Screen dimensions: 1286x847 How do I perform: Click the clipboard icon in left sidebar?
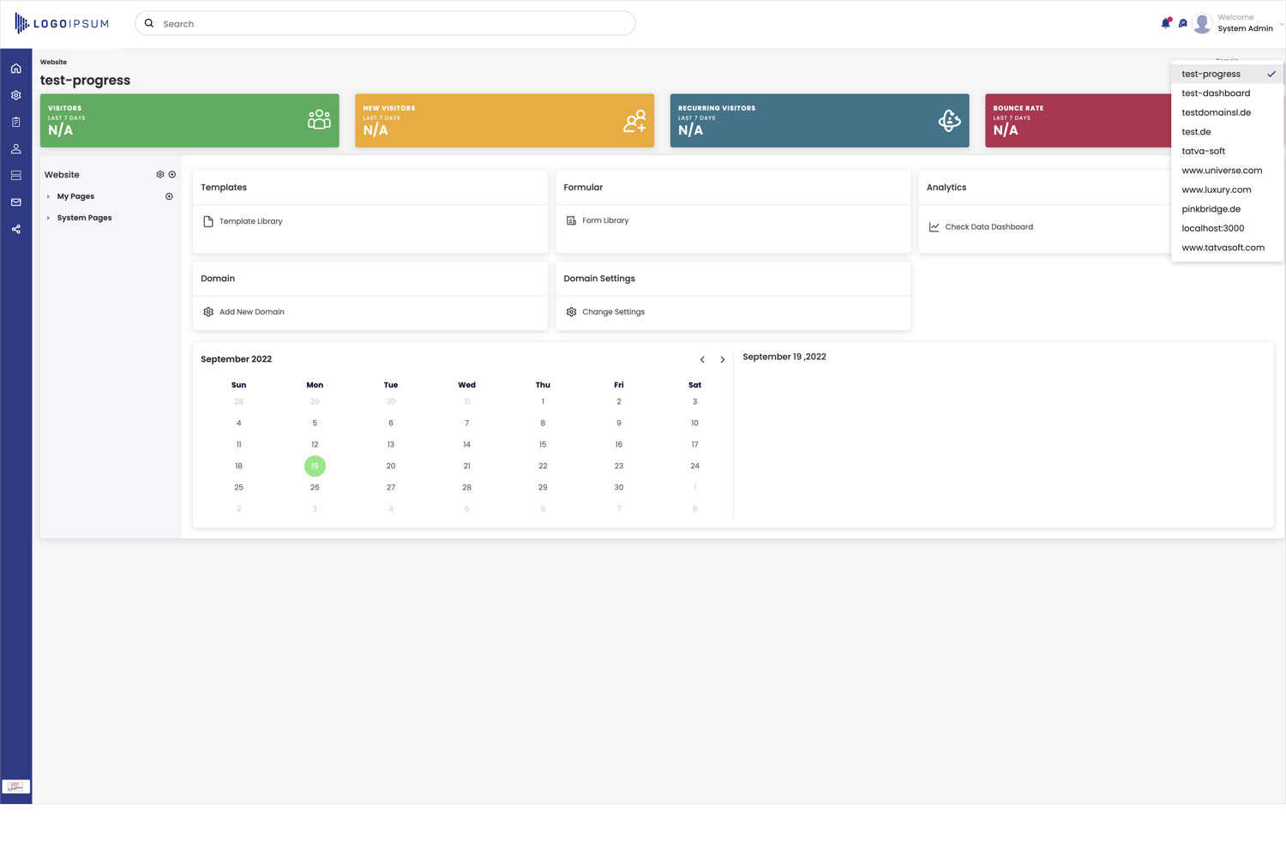(x=15, y=123)
